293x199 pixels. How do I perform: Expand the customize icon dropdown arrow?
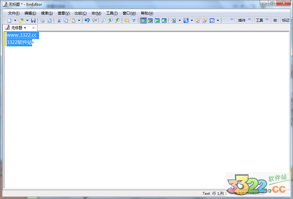218,21
